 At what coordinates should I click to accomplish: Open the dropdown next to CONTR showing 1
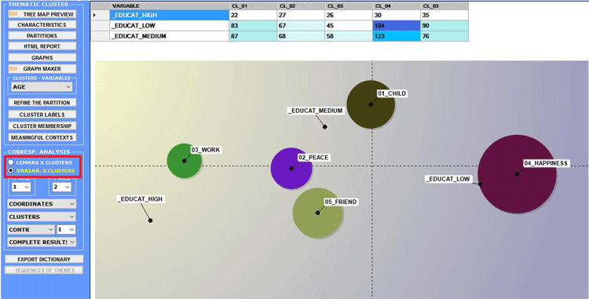pyautogui.click(x=66, y=230)
